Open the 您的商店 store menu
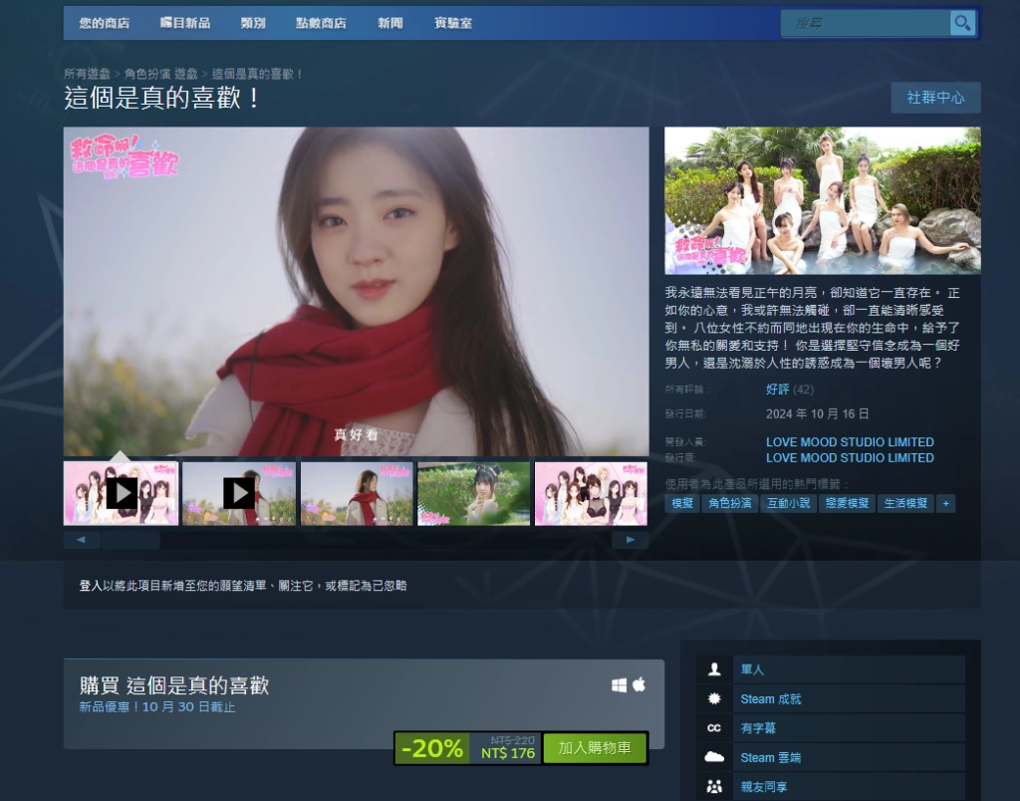The height and width of the screenshot is (801, 1020). pos(105,23)
